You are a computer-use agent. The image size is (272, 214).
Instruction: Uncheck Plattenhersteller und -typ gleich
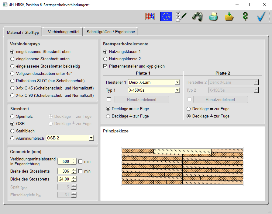coord(105,66)
